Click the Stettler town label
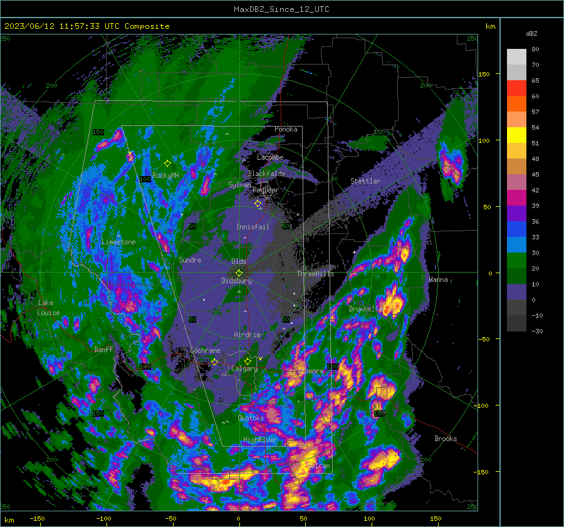The height and width of the screenshot is (527, 564). 365,181
